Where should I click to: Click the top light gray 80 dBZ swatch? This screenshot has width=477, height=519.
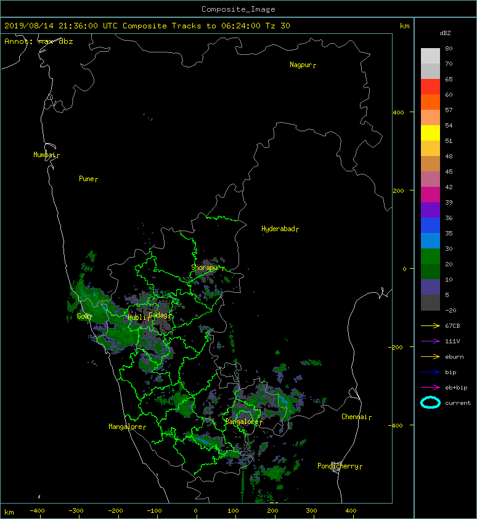point(430,55)
